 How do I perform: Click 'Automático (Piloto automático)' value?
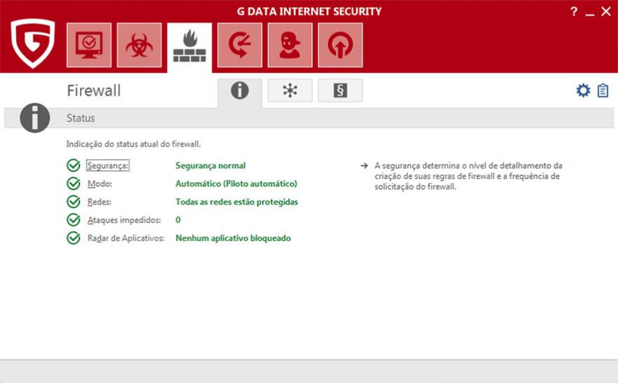pos(236,183)
